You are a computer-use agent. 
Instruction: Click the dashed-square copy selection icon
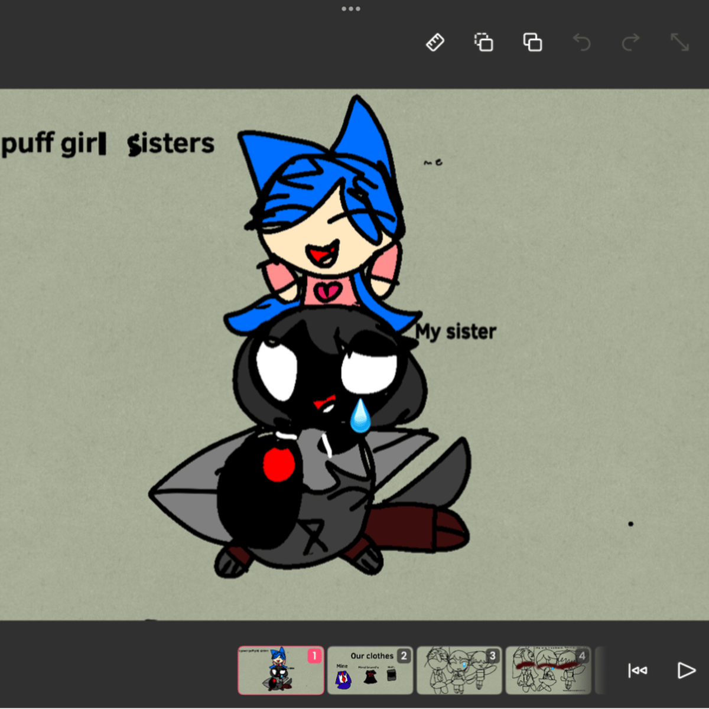(483, 43)
